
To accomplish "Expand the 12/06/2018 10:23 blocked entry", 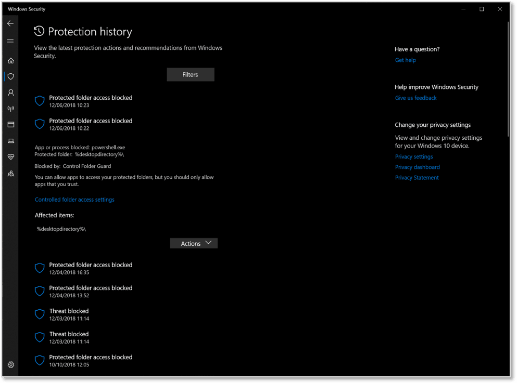I will pyautogui.click(x=91, y=101).
